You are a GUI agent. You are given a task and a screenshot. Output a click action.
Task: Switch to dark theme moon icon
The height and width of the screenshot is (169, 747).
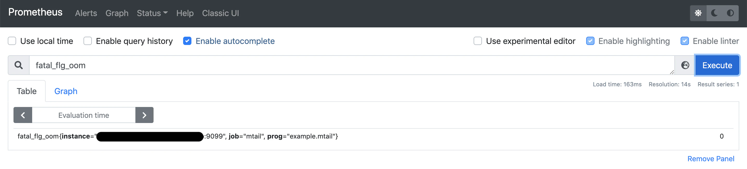[714, 13]
